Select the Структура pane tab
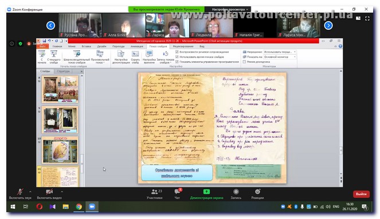 coord(63,71)
